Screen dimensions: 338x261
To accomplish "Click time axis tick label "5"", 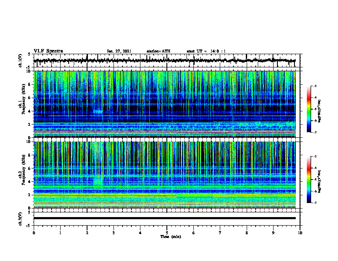I will [167, 233].
